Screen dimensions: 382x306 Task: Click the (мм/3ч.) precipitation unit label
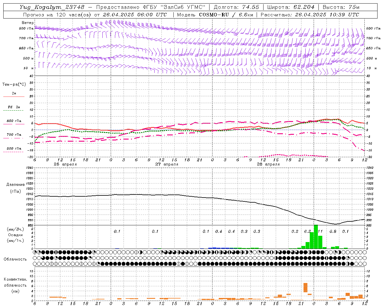point(16,229)
